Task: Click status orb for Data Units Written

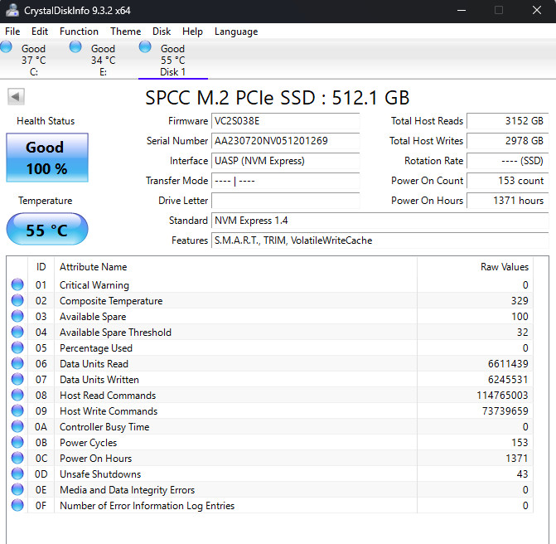Action: click(17, 379)
